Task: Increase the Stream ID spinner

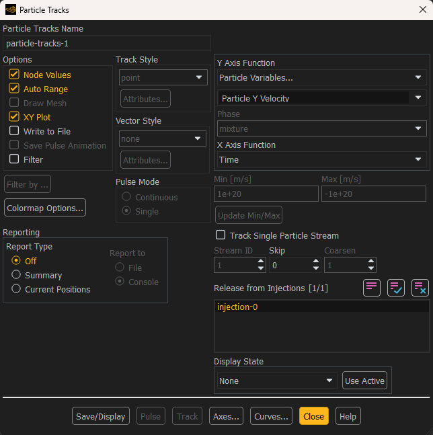Action: click(x=261, y=262)
